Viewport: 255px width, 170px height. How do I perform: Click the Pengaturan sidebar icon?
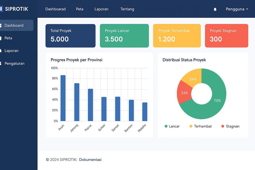click(x=1, y=63)
